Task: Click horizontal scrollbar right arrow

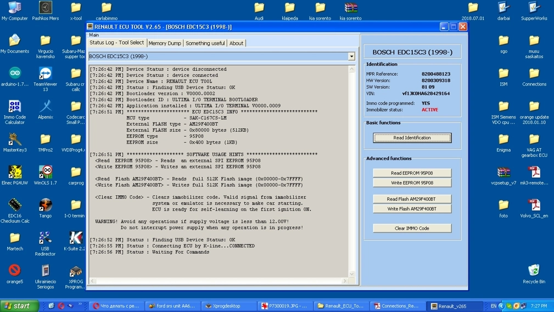Action: coord(345,281)
